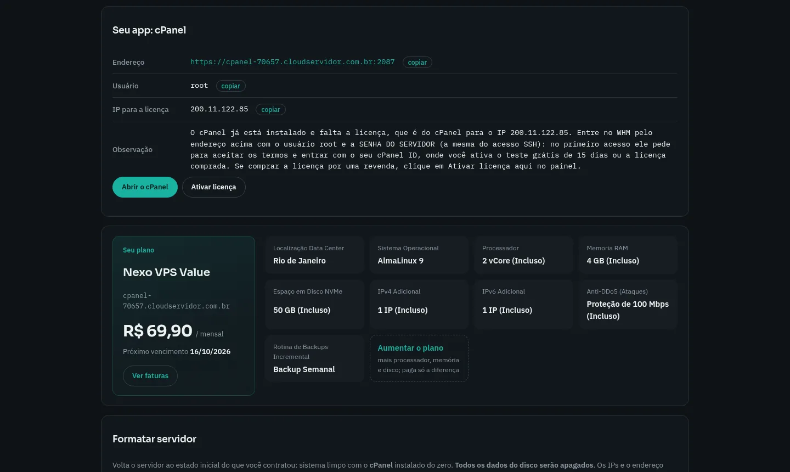Click the AlmaLinux 9 operating system card
The width and height of the screenshot is (790, 472).
(419, 255)
